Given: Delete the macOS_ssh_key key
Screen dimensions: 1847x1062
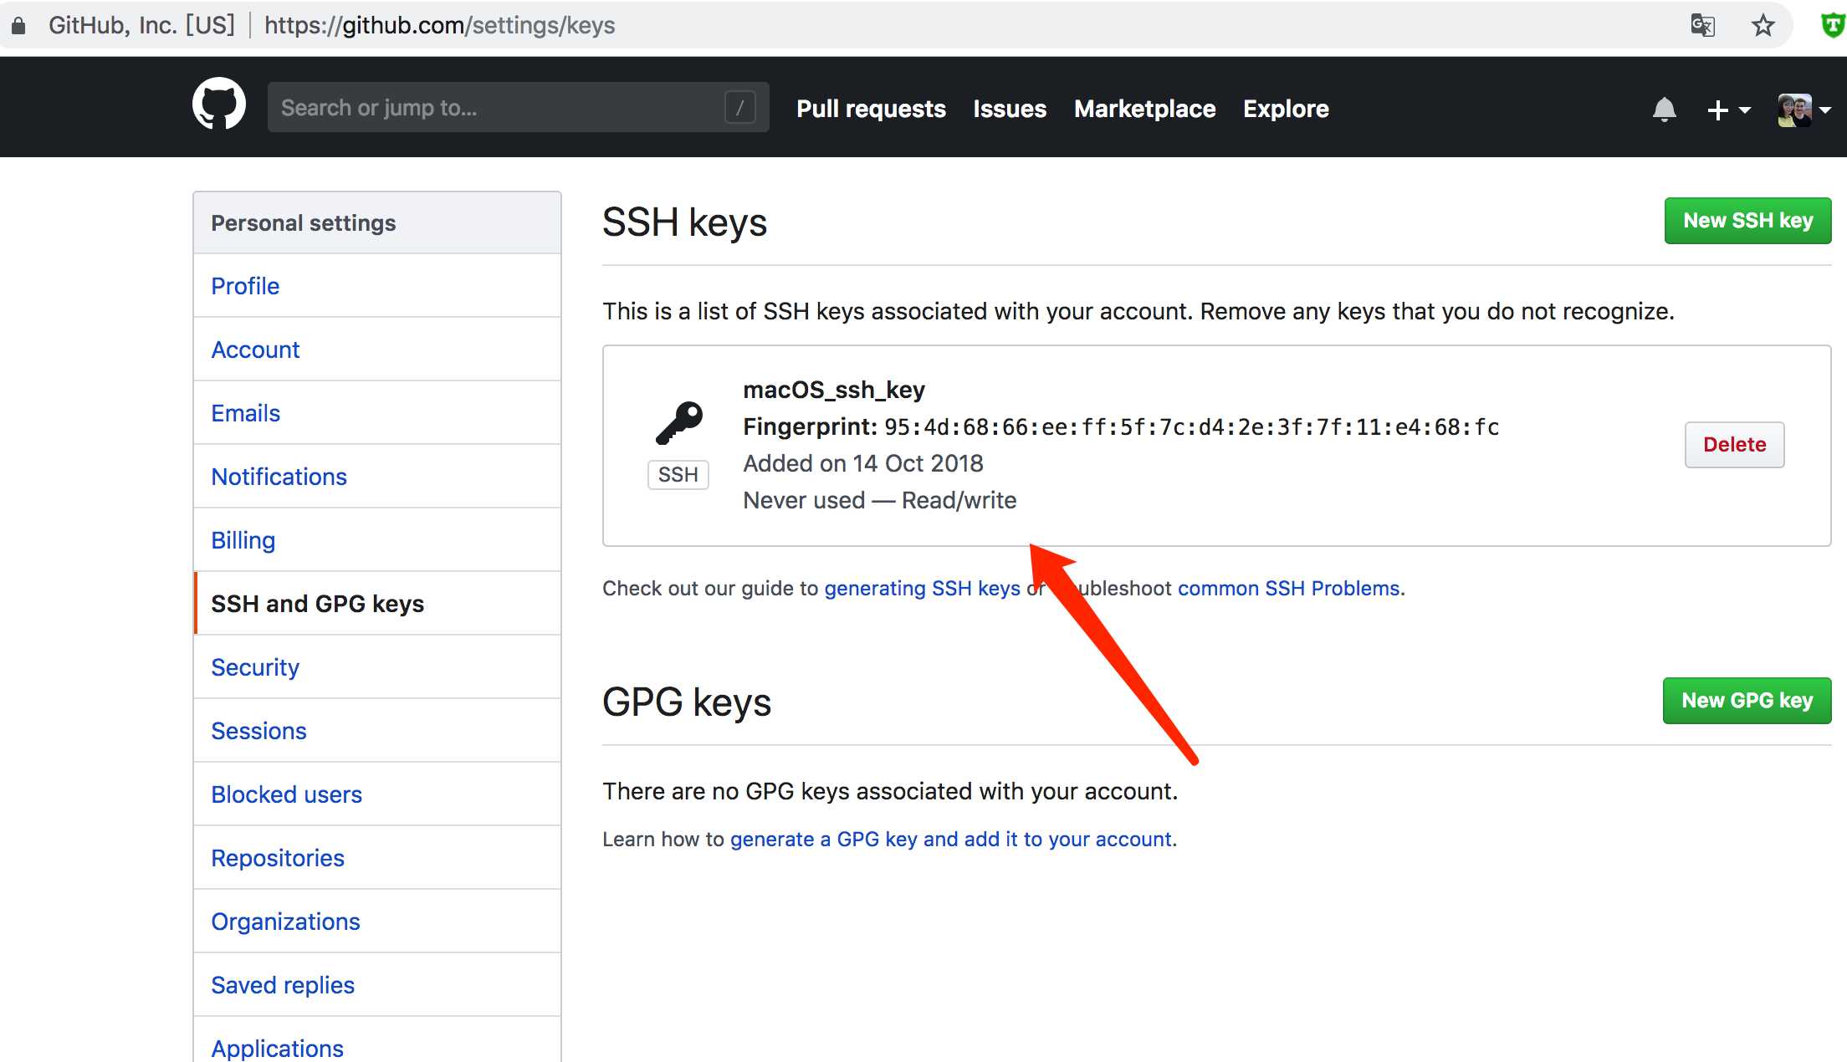Looking at the screenshot, I should [x=1734, y=445].
